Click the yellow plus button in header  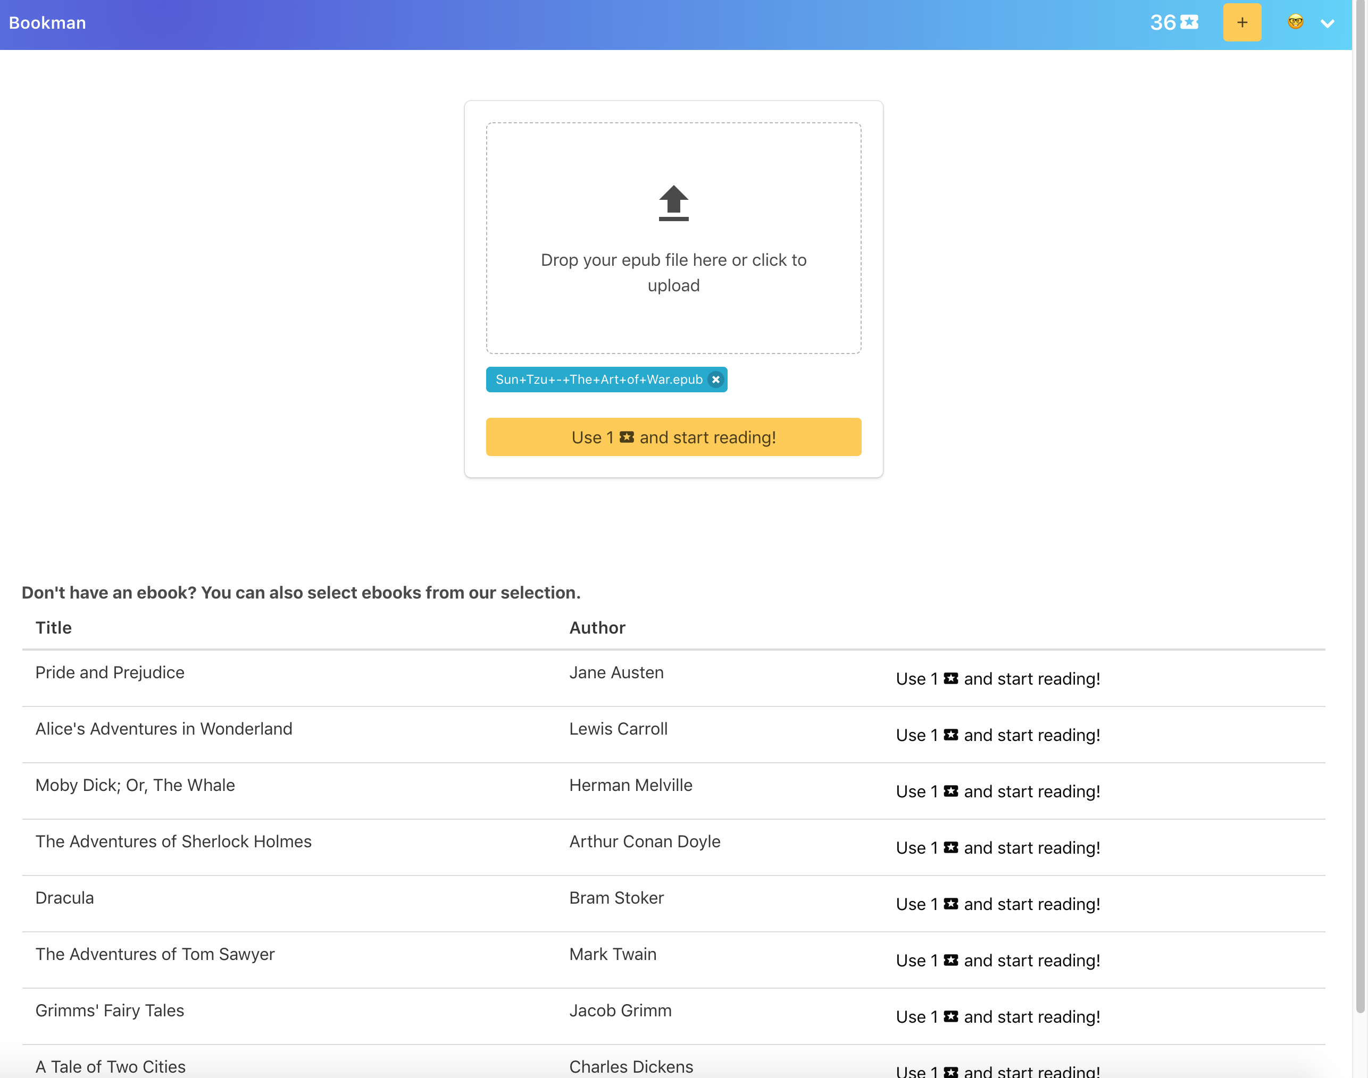[x=1242, y=23]
